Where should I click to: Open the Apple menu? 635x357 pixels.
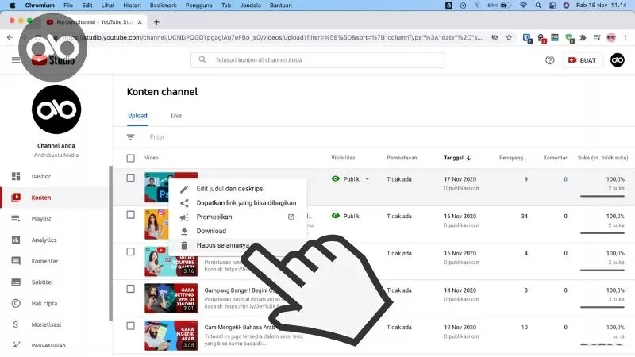12,6
